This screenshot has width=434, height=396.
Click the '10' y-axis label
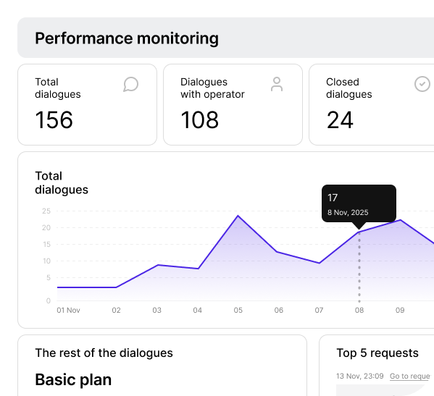[x=47, y=261]
